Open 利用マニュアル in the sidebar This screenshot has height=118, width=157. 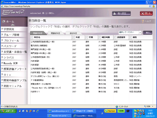tap(14, 86)
